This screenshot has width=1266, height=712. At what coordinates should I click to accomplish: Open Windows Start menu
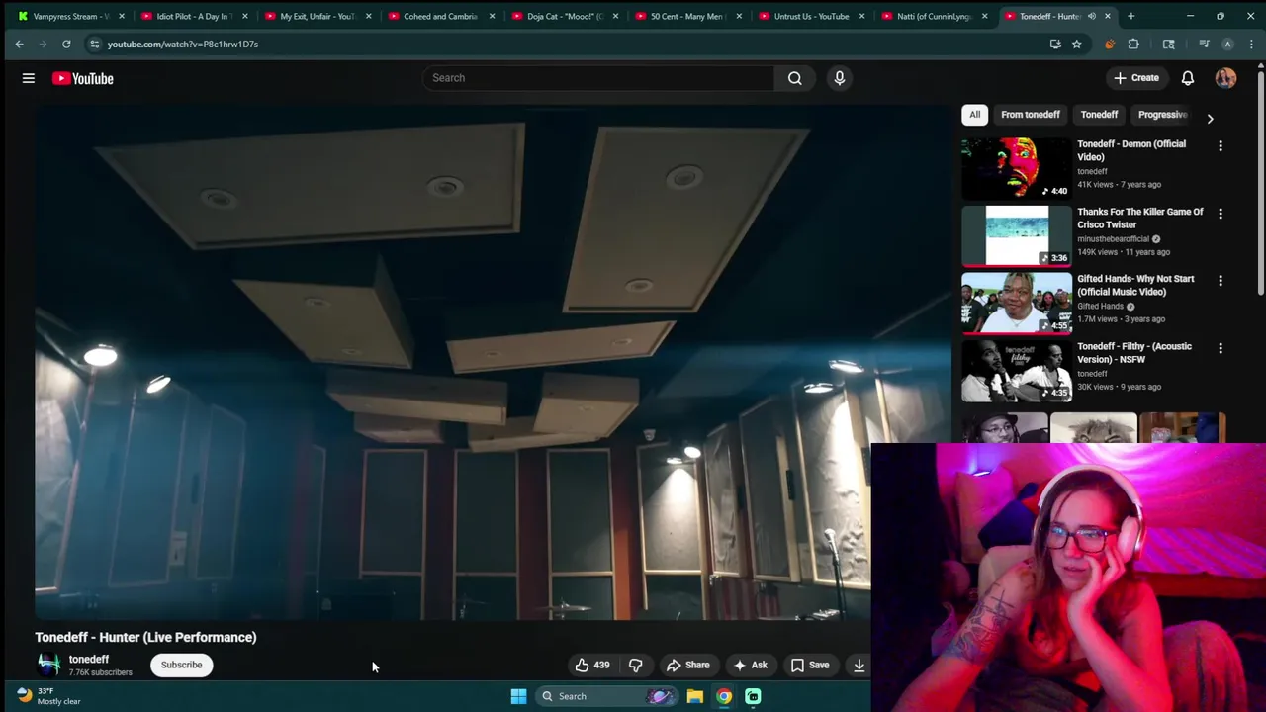click(x=518, y=696)
